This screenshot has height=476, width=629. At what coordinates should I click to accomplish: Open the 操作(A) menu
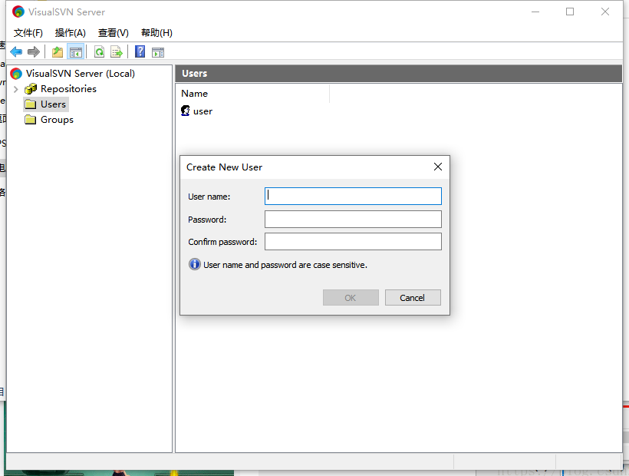tap(71, 33)
